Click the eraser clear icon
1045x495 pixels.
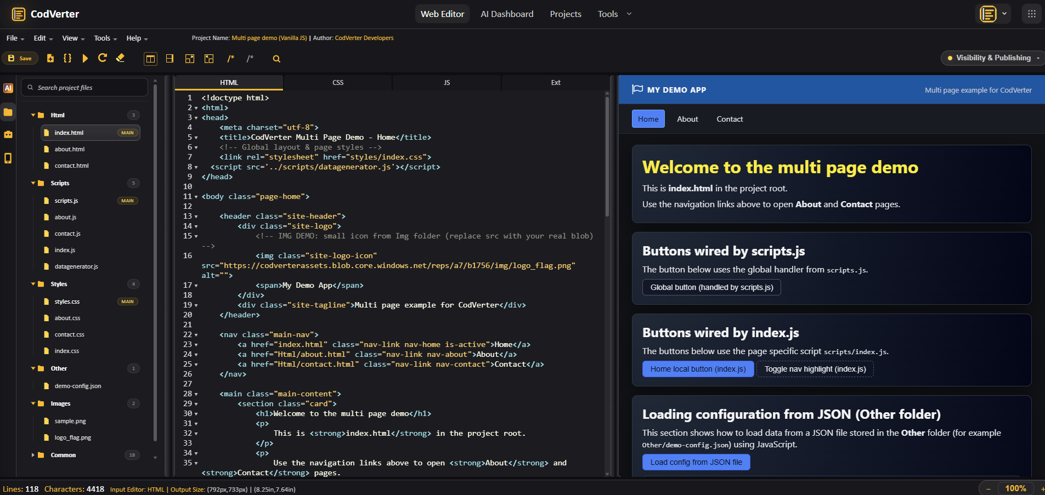tap(120, 58)
